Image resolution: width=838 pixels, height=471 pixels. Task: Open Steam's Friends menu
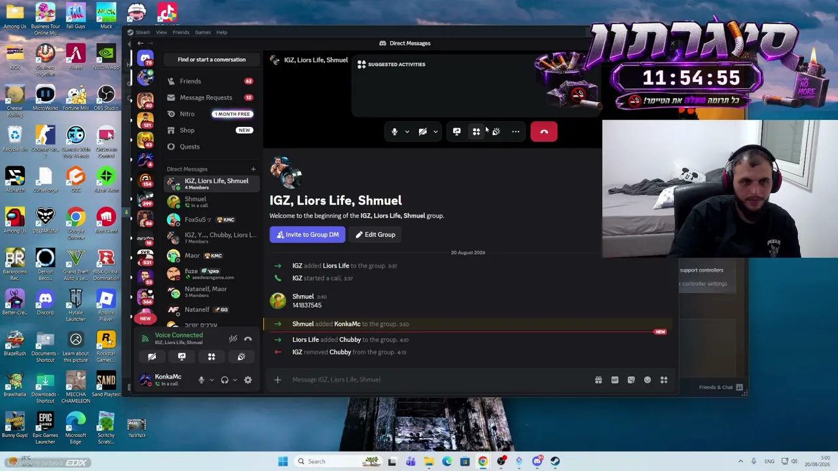[181, 32]
